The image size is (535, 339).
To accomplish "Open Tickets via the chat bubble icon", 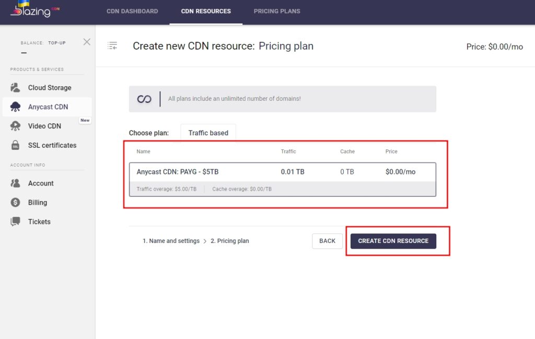I will coord(15,221).
